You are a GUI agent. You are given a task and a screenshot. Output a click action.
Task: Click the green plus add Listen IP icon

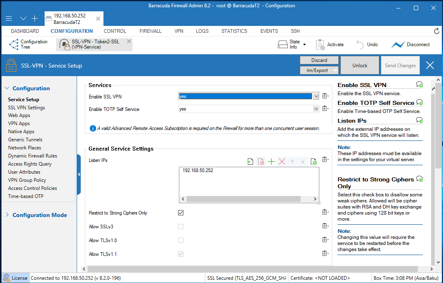[271, 162]
